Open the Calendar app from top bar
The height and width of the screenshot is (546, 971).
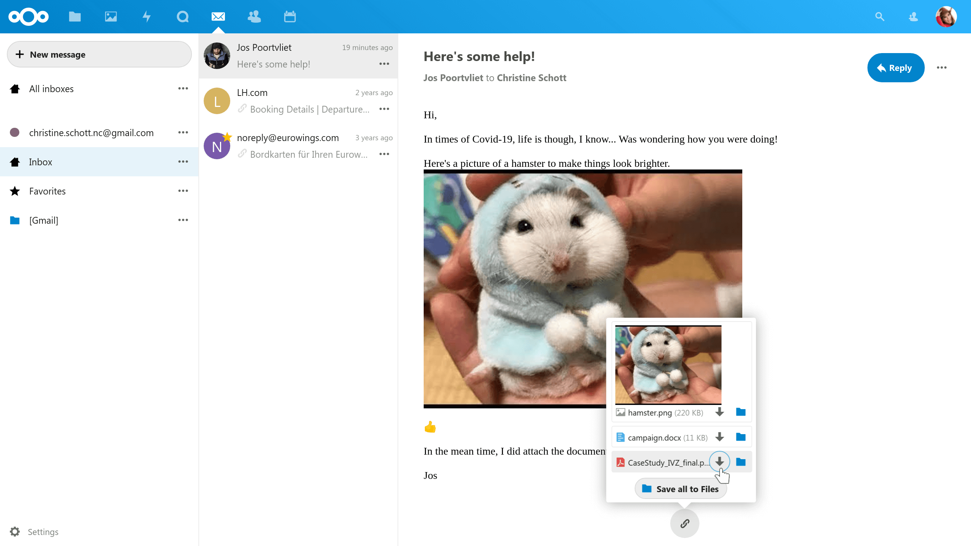point(289,16)
